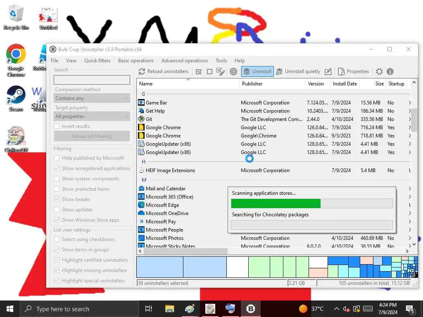The height and width of the screenshot is (317, 423).
Task: Collapse the H group header
Action: [143, 161]
